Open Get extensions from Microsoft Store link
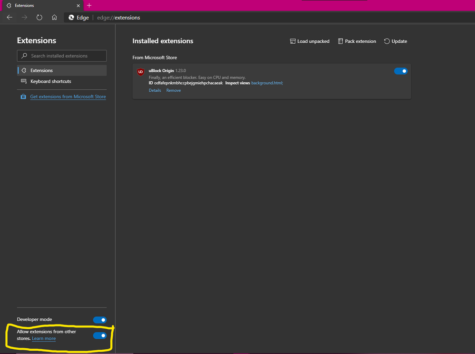475x354 pixels. tap(68, 96)
